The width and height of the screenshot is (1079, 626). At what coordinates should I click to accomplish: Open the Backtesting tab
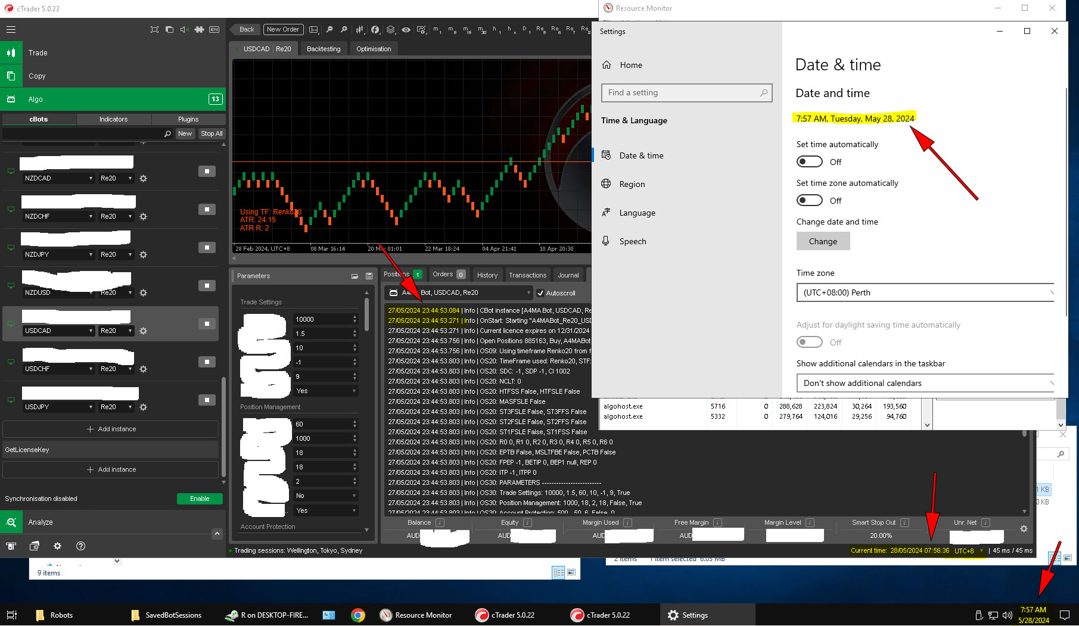tap(324, 49)
